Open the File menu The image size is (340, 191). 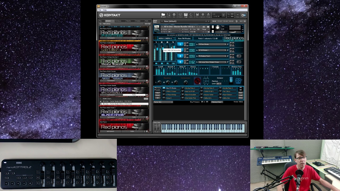pyautogui.click(x=100, y=10)
